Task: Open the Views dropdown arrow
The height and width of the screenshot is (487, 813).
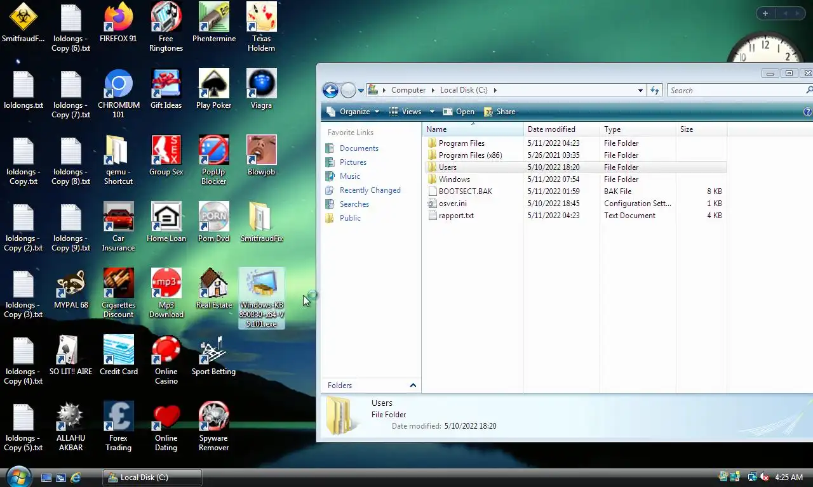Action: [432, 112]
